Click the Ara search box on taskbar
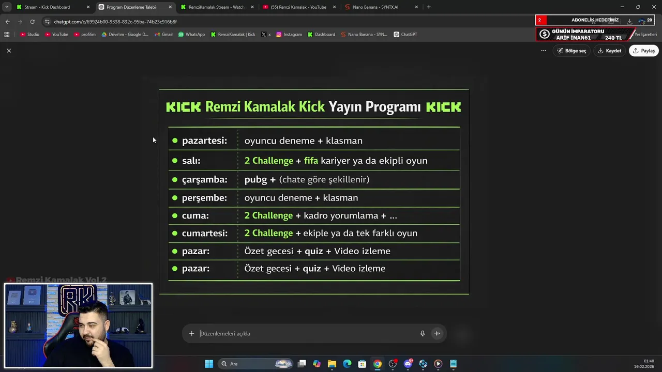 [256, 364]
